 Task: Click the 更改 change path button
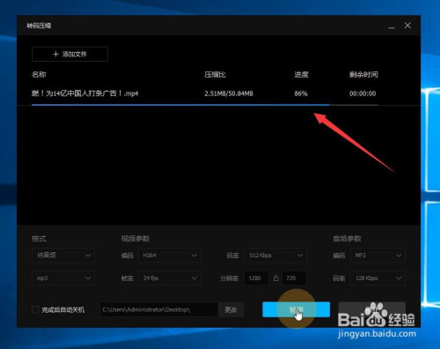231,309
